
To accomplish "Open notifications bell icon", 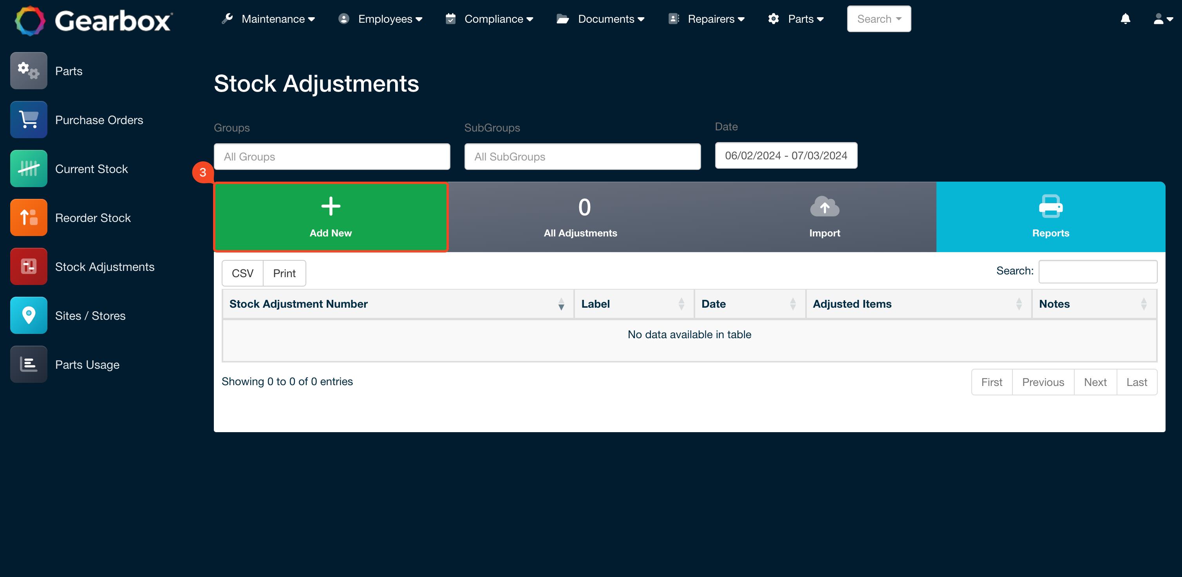I will [x=1125, y=19].
